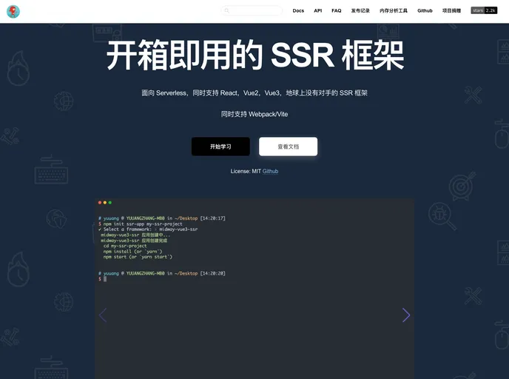
Task: Open 发布记录 release notes
Action: pos(360,10)
